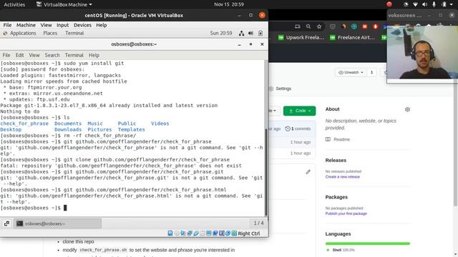458x257 pixels.
Task: Click the VirtualBox hard disk activity icon
Action: point(170,233)
